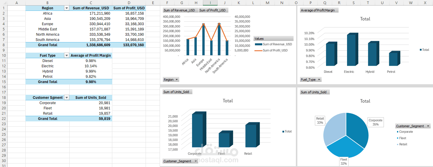Select the Average of Profit Margin header cell
Screen dimensions: 433x167
[x=91, y=56]
